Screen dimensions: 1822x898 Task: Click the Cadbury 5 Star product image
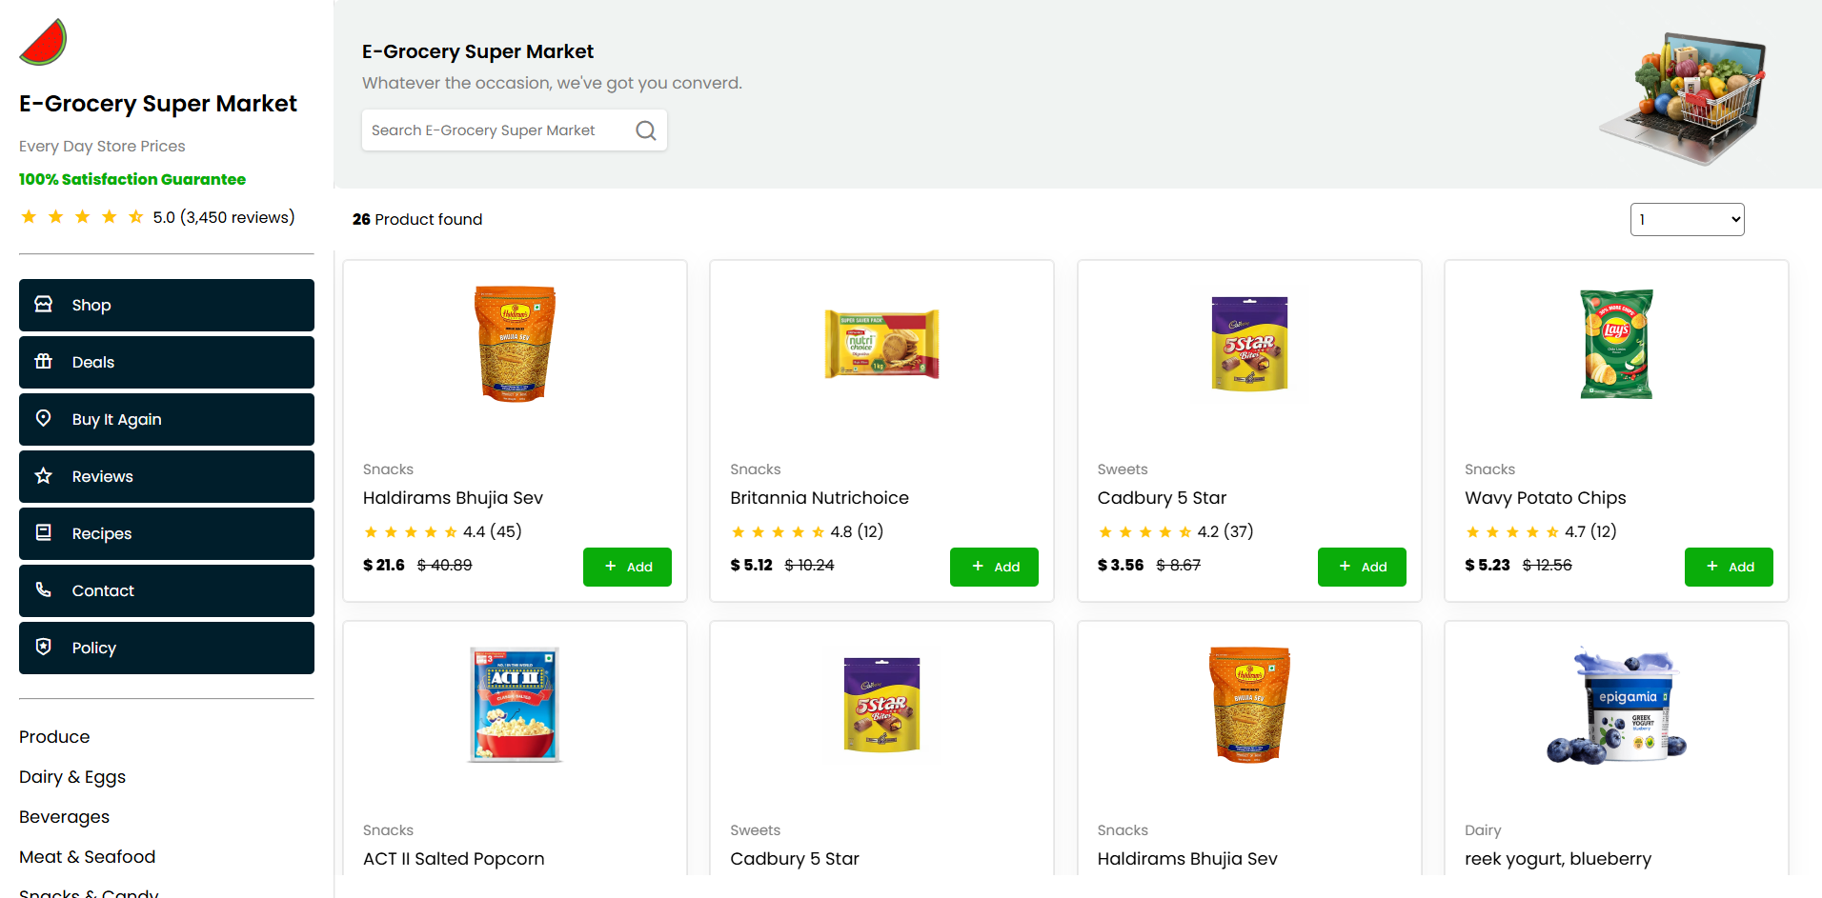point(1249,344)
